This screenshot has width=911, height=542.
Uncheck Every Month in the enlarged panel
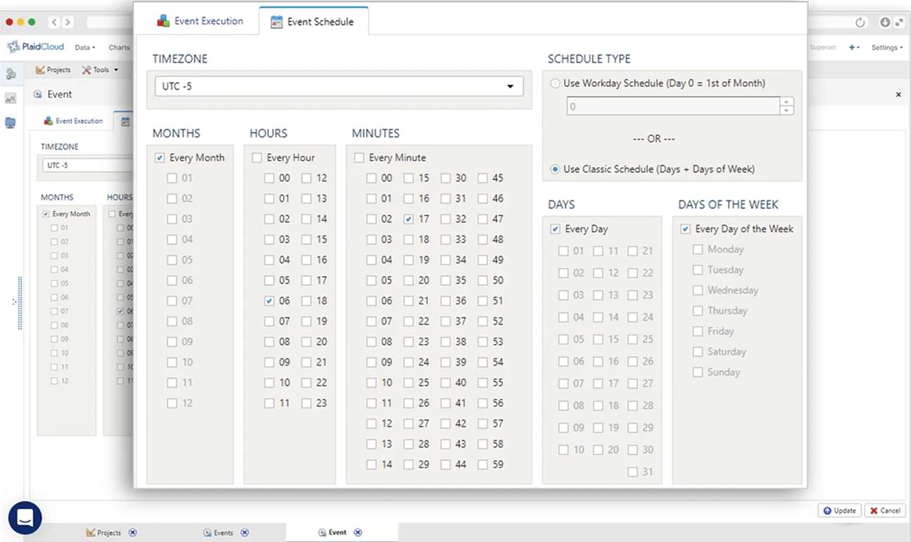(x=160, y=158)
